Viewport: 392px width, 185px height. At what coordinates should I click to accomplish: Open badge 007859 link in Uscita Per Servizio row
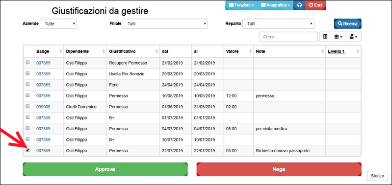pos(43,74)
